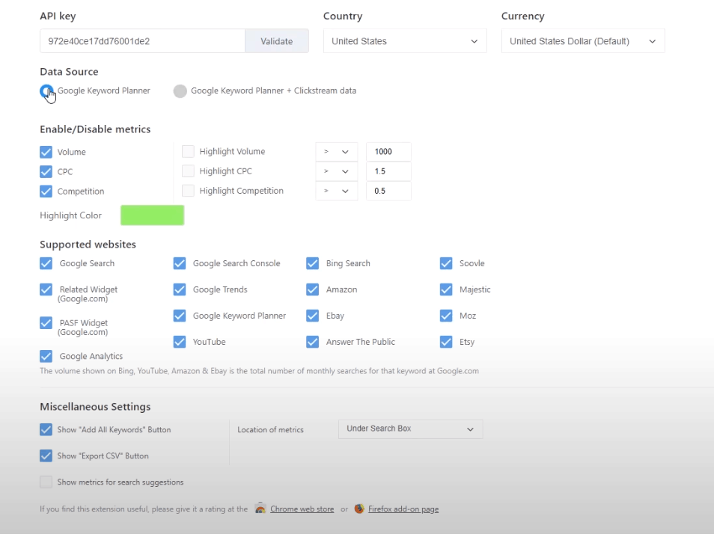Enable Show metrics for search suggestions
Viewport: 714px width, 534px height.
pyautogui.click(x=46, y=482)
